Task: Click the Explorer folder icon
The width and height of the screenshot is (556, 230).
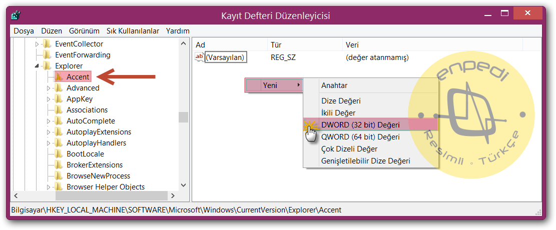Action: (x=47, y=66)
